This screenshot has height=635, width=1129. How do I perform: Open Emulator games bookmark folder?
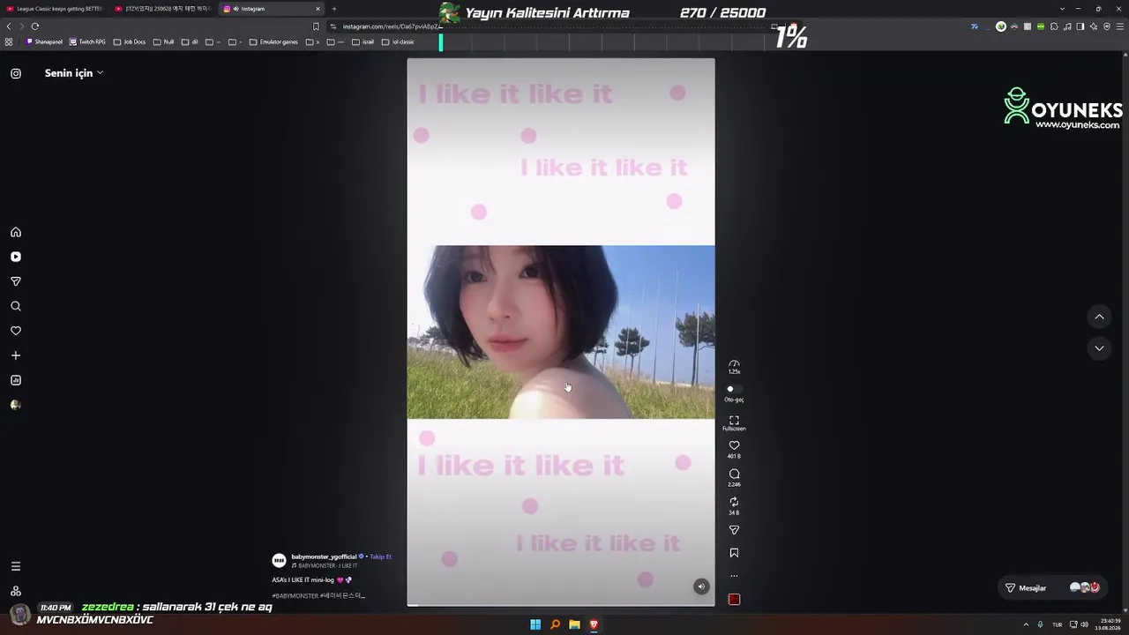274,41
